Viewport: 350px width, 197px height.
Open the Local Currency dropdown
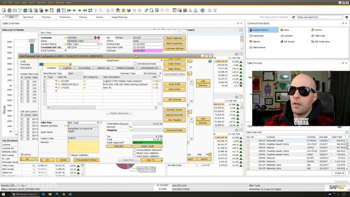66,50
